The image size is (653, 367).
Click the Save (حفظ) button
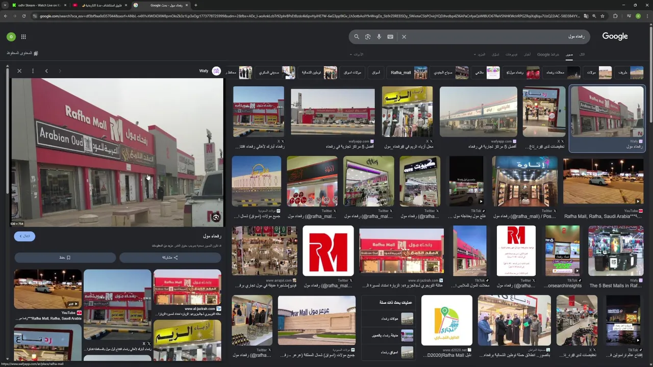pos(65,257)
